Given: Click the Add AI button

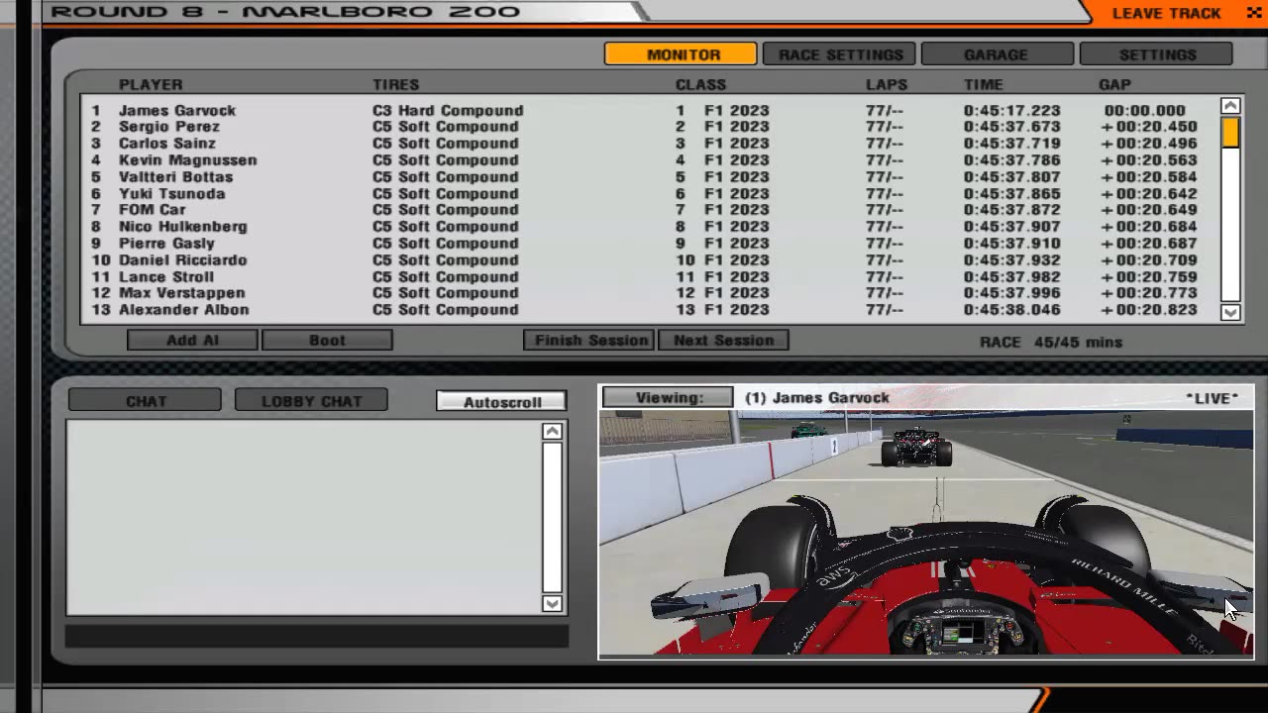Looking at the screenshot, I should (x=192, y=340).
